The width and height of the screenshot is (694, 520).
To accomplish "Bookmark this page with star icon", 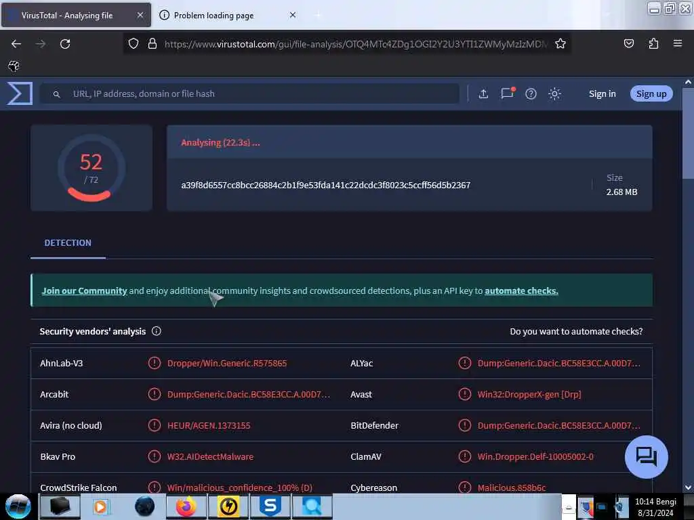I will coord(560,44).
